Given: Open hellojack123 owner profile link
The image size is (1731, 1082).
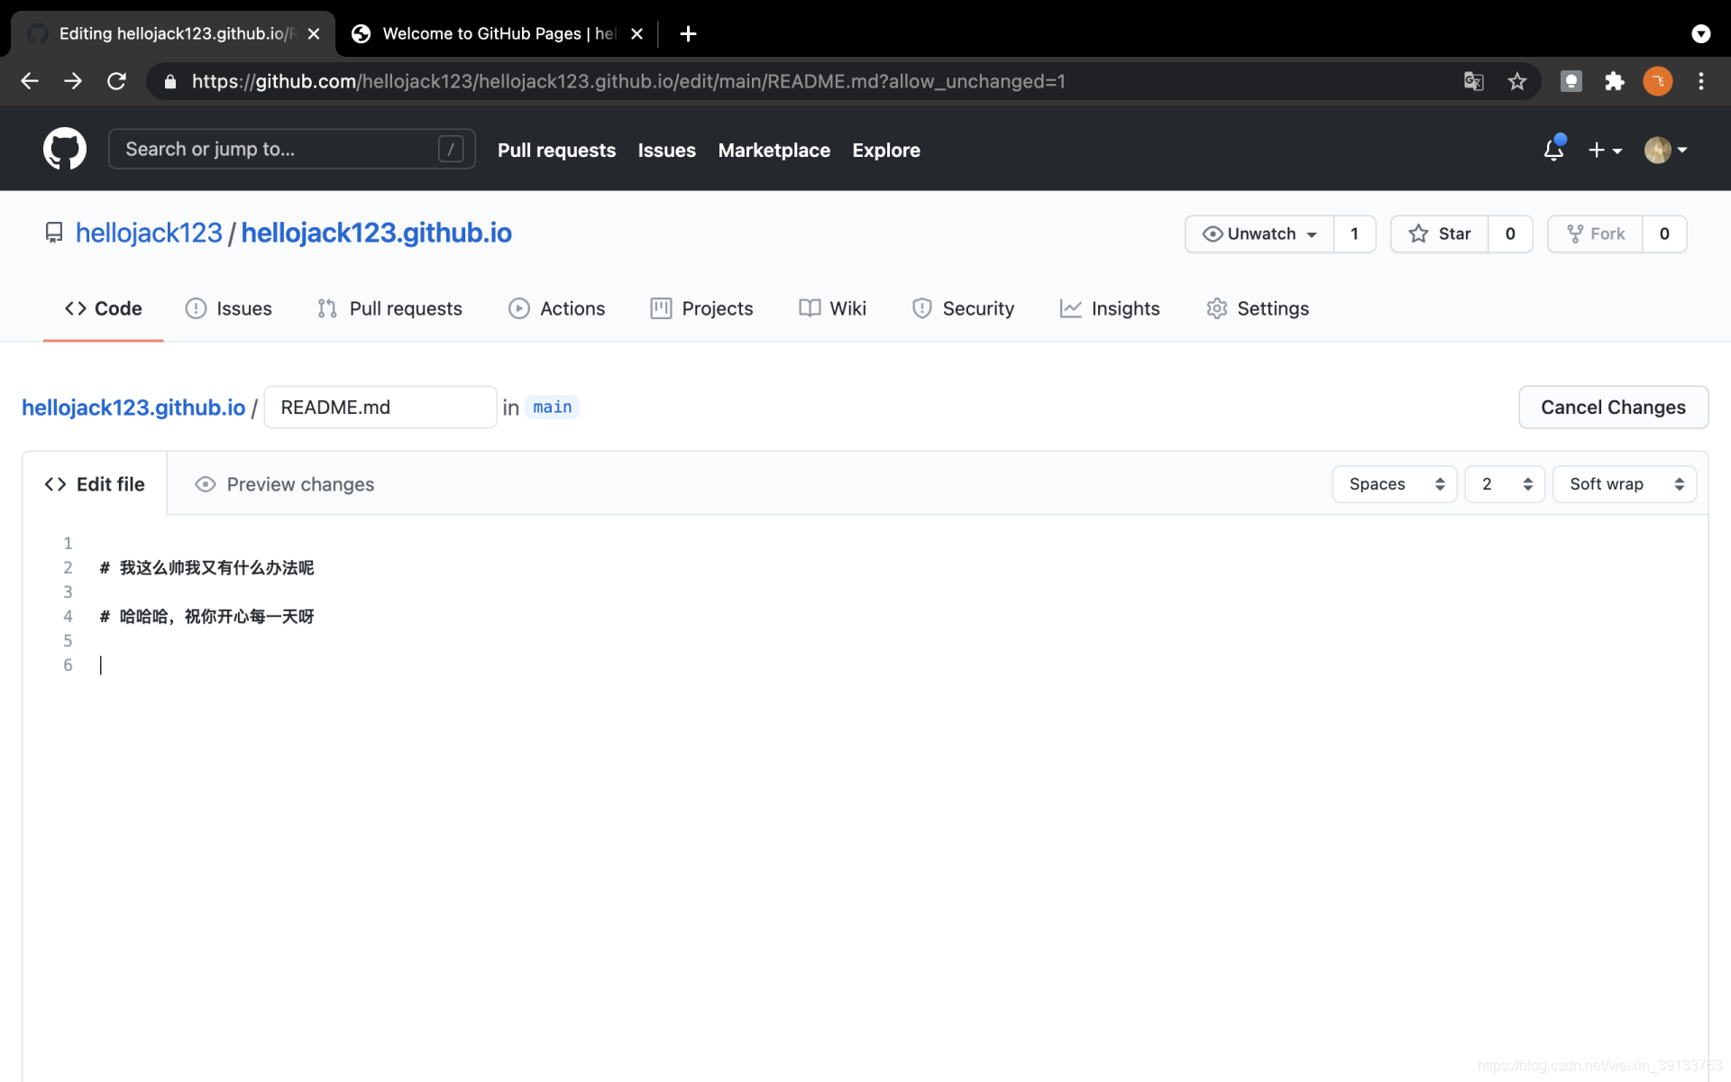Looking at the screenshot, I should point(149,234).
